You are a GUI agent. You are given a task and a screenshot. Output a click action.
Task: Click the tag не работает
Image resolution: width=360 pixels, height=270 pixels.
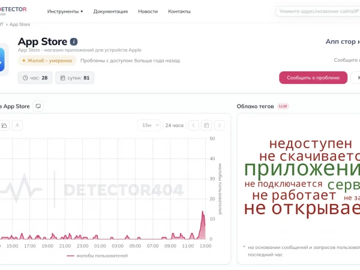point(294,195)
